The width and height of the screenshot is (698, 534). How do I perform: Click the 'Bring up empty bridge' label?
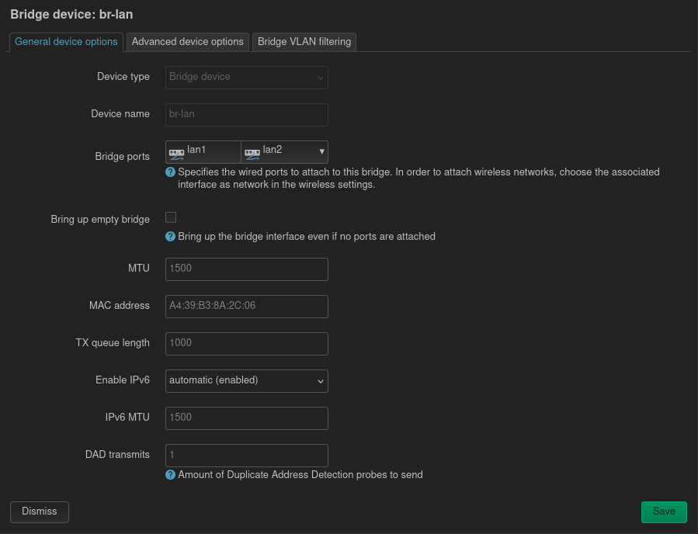(x=100, y=220)
